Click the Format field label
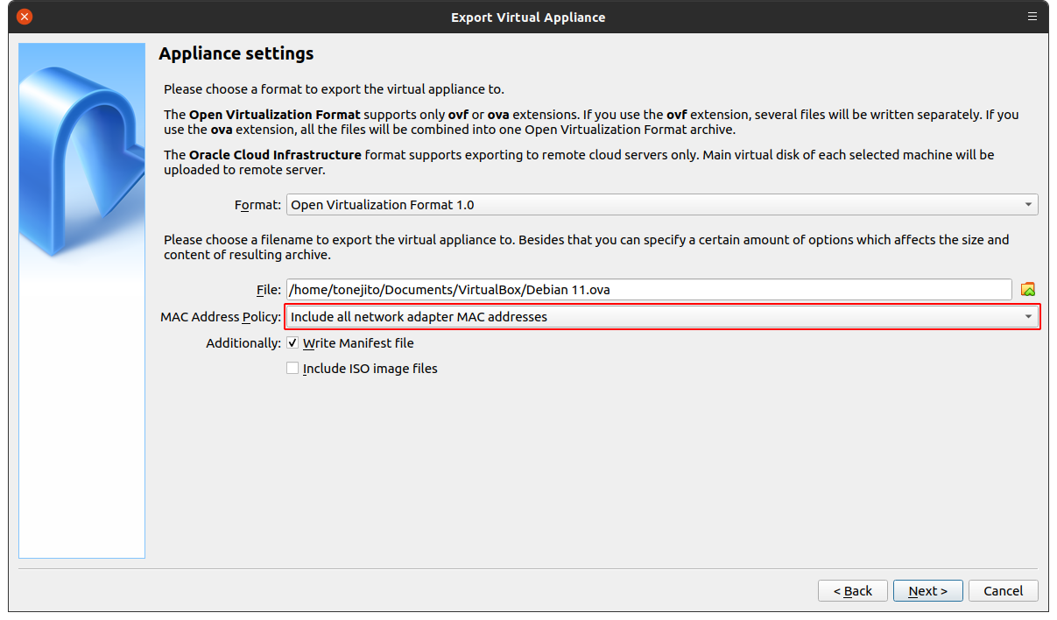Viewport: 1057px width, 620px height. pos(257,205)
